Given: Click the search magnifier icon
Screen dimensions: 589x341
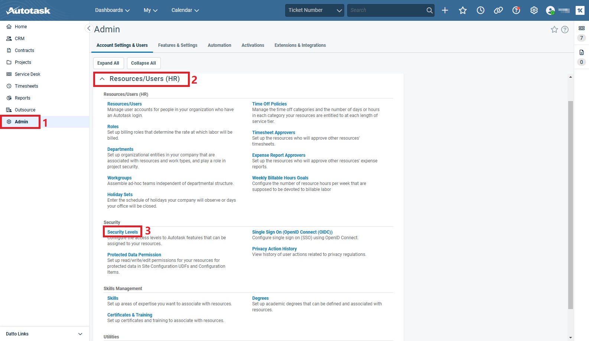Looking at the screenshot, I should pos(429,10).
